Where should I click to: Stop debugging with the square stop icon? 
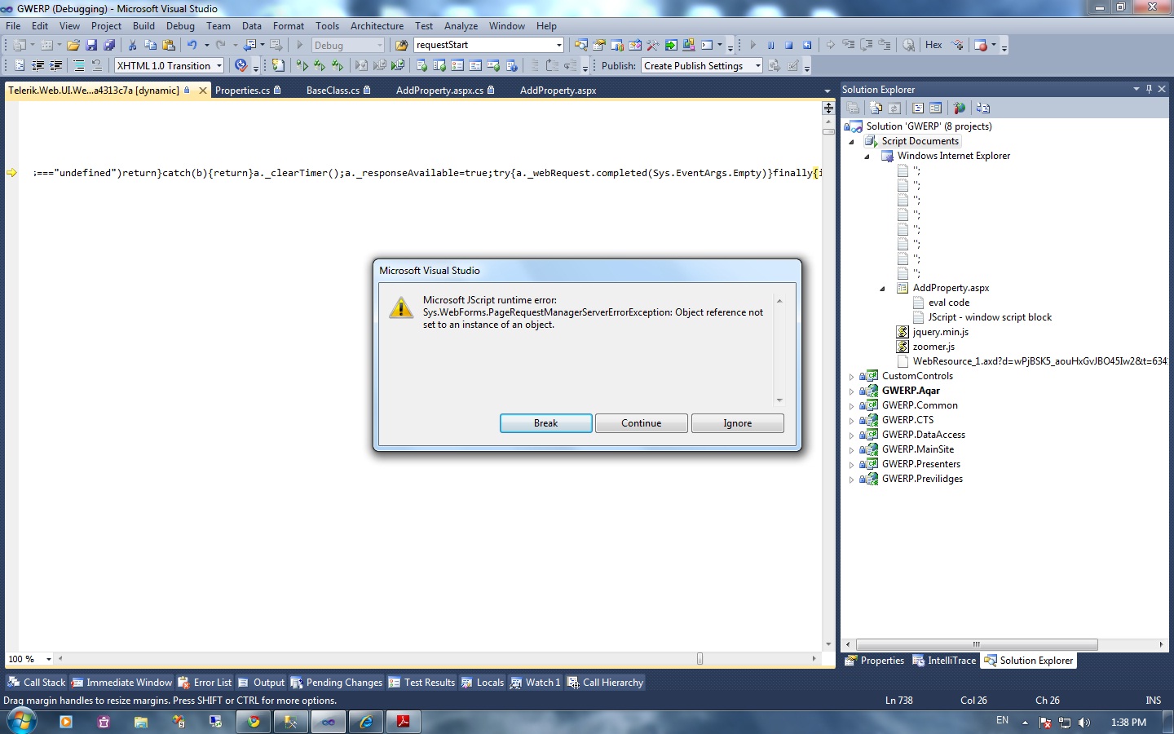[788, 46]
